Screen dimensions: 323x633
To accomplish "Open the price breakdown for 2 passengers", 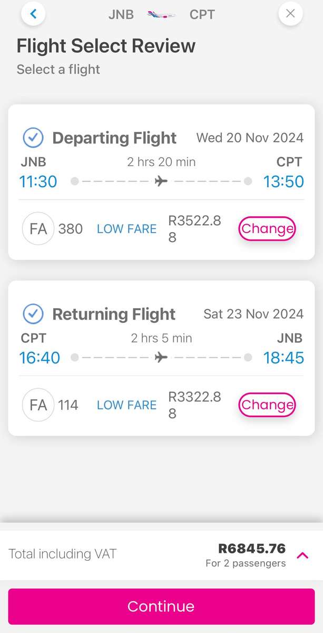I will [x=246, y=563].
